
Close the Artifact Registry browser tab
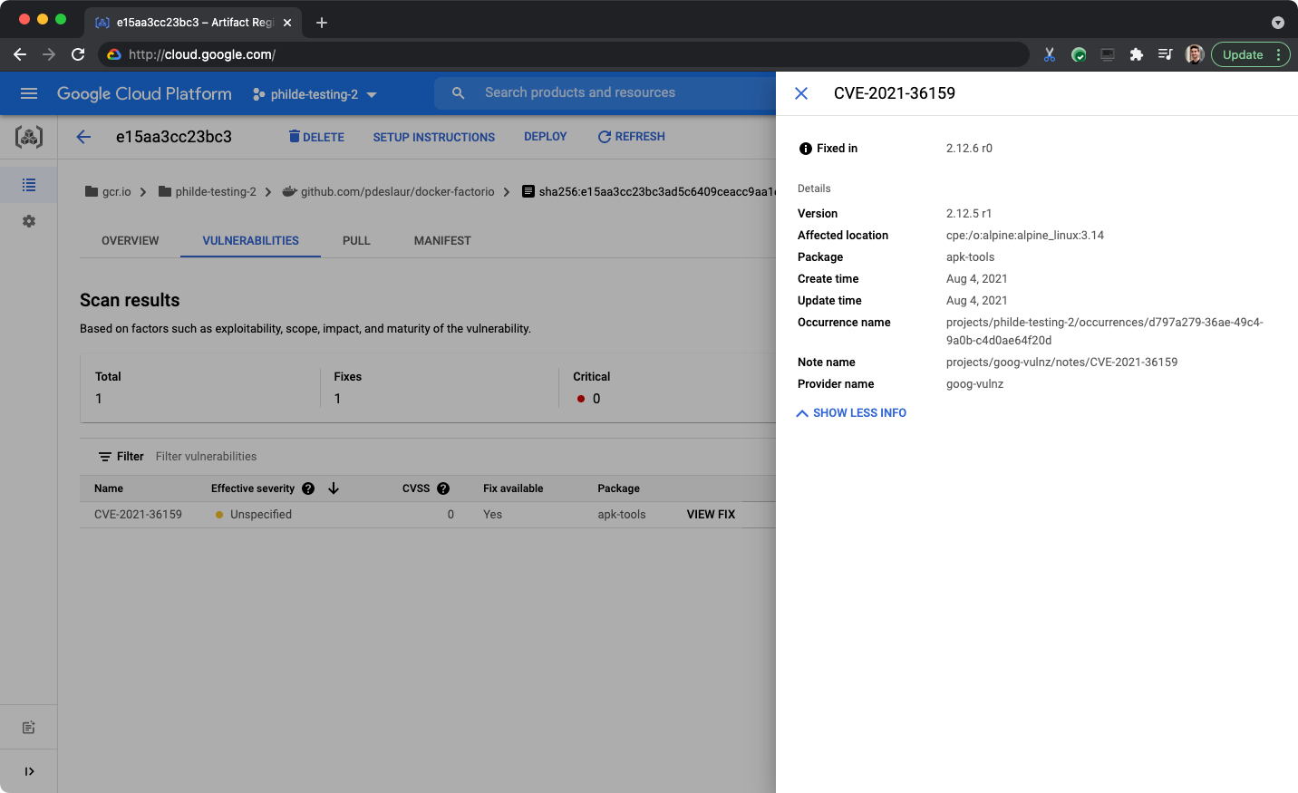click(x=287, y=23)
